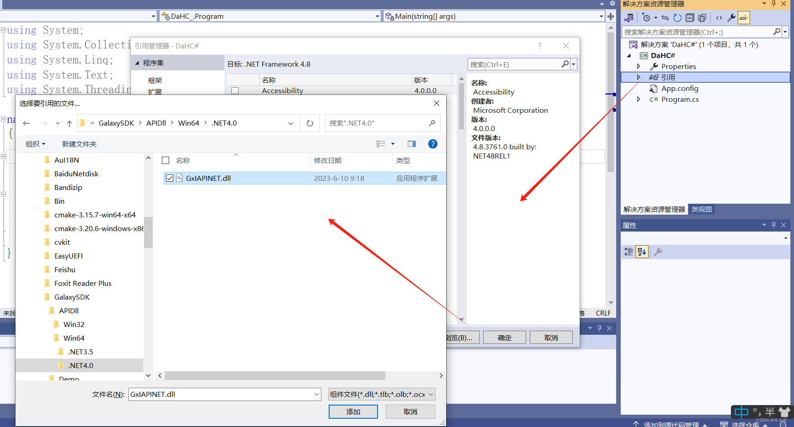794x427 pixels.
Task: Click pending changes filter clock icon
Action: point(646,18)
